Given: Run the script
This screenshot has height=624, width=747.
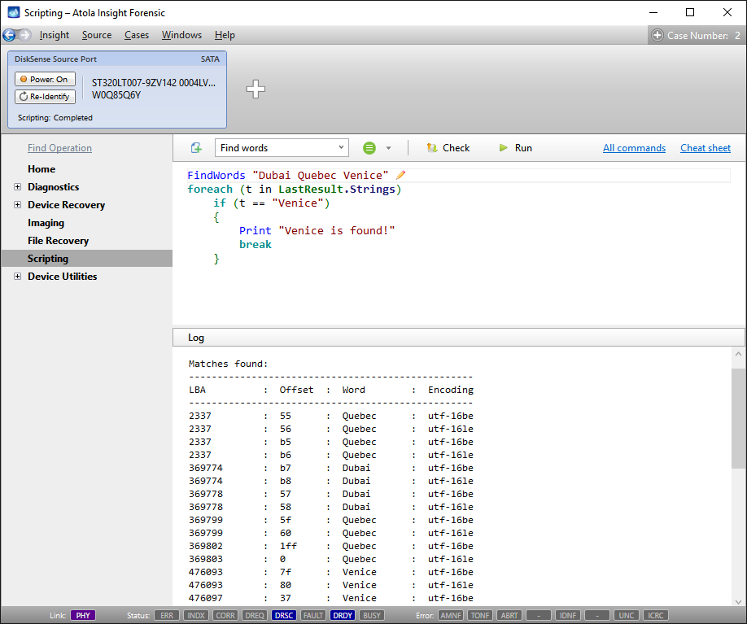Looking at the screenshot, I should [x=515, y=148].
